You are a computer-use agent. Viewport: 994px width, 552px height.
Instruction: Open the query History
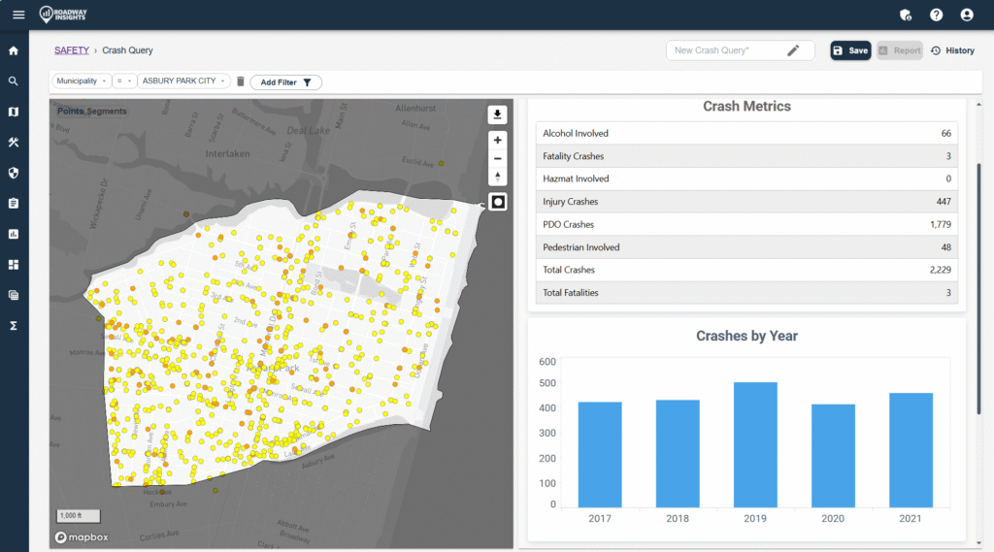point(952,50)
